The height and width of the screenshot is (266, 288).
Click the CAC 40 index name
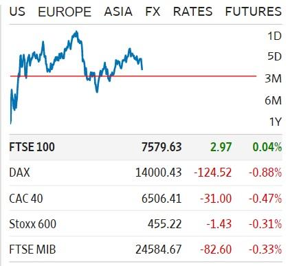click(26, 199)
